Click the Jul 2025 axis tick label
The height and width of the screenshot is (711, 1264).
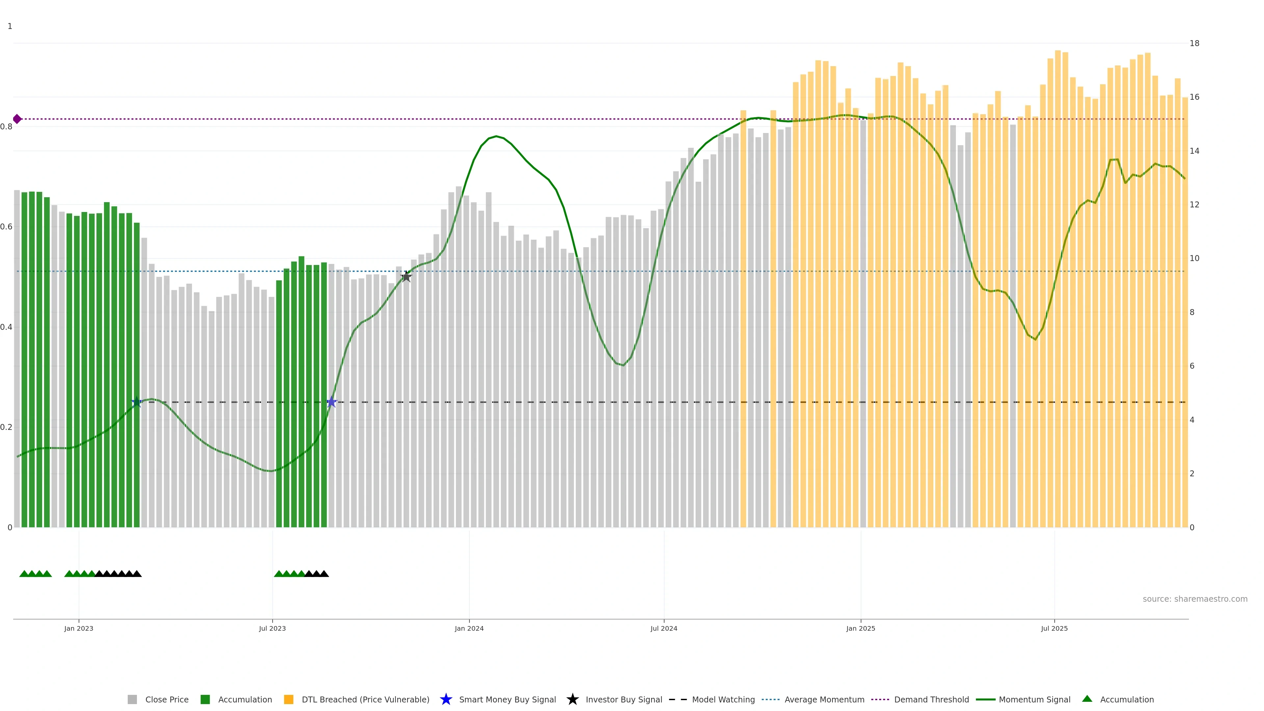point(1054,629)
